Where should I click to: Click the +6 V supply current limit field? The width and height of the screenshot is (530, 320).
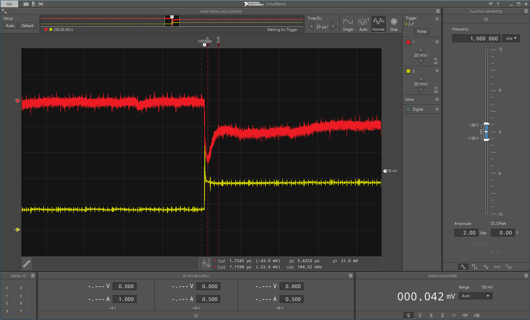tap(124, 299)
